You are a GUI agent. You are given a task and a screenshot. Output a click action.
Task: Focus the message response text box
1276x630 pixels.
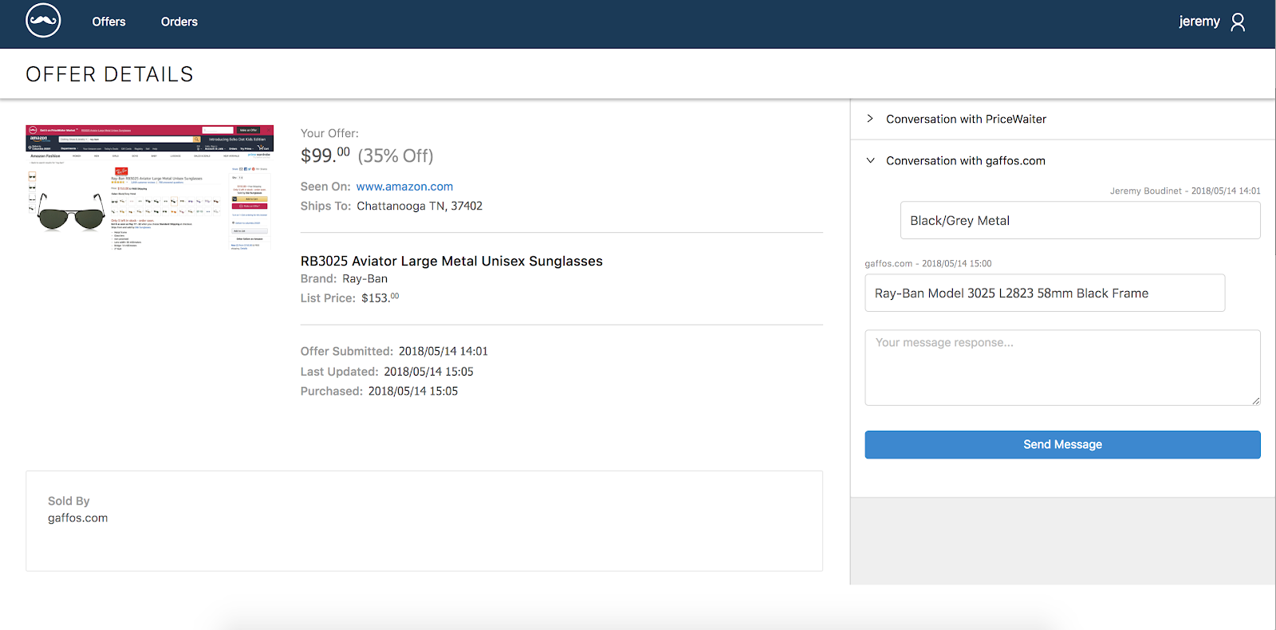(1062, 368)
